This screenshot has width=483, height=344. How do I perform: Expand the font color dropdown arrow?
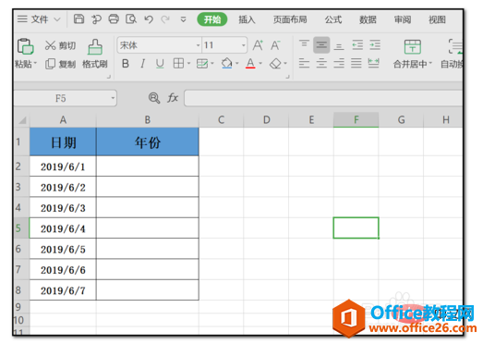point(260,64)
